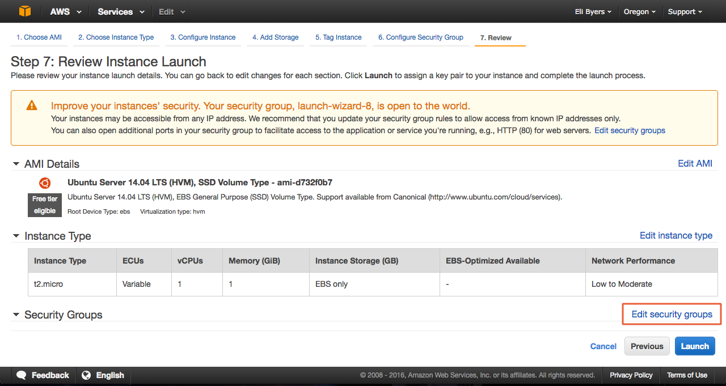Click the Feedback speech bubble icon

click(x=22, y=375)
